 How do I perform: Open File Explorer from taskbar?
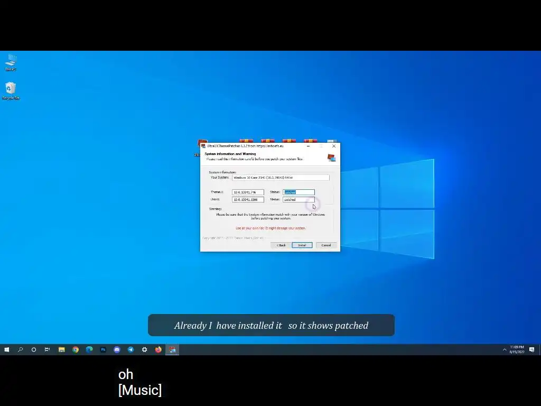[62, 350]
